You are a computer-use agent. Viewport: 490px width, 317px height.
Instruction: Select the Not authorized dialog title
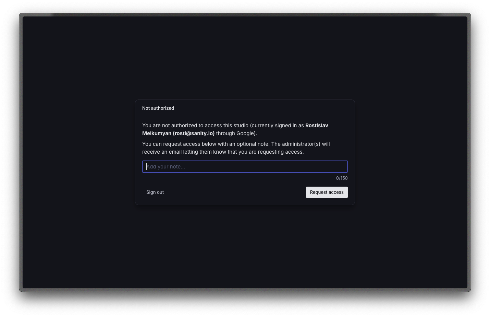(x=158, y=108)
